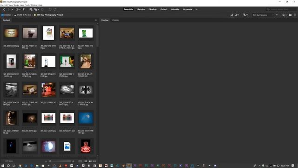298x168 pixels.
Task: Click Create new folder icon
Action: click(x=290, y=15)
